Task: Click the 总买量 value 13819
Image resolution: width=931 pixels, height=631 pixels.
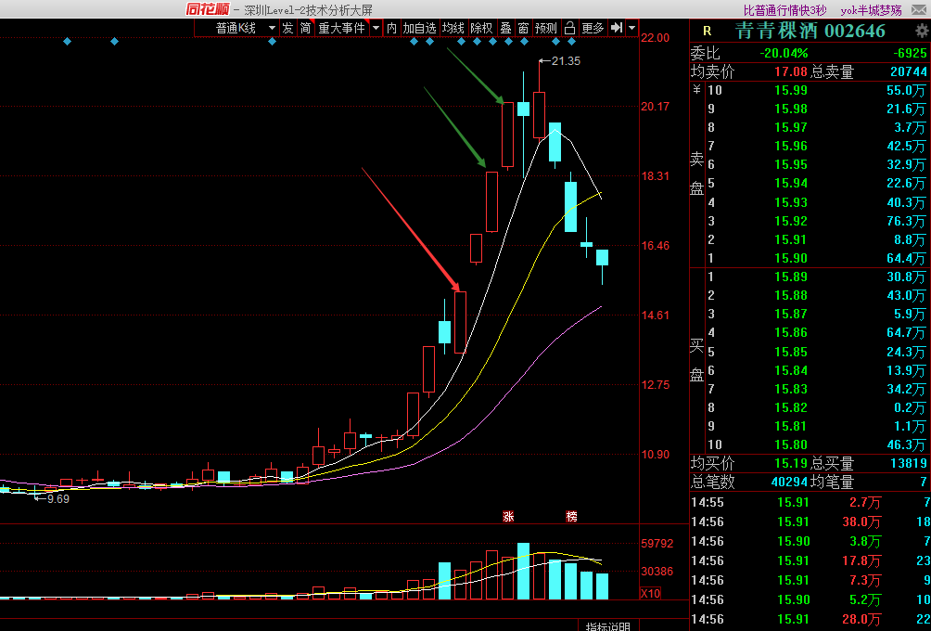Action: (x=909, y=463)
